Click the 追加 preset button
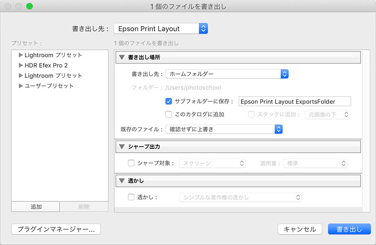This screenshot has height=245, width=376. coord(35,207)
